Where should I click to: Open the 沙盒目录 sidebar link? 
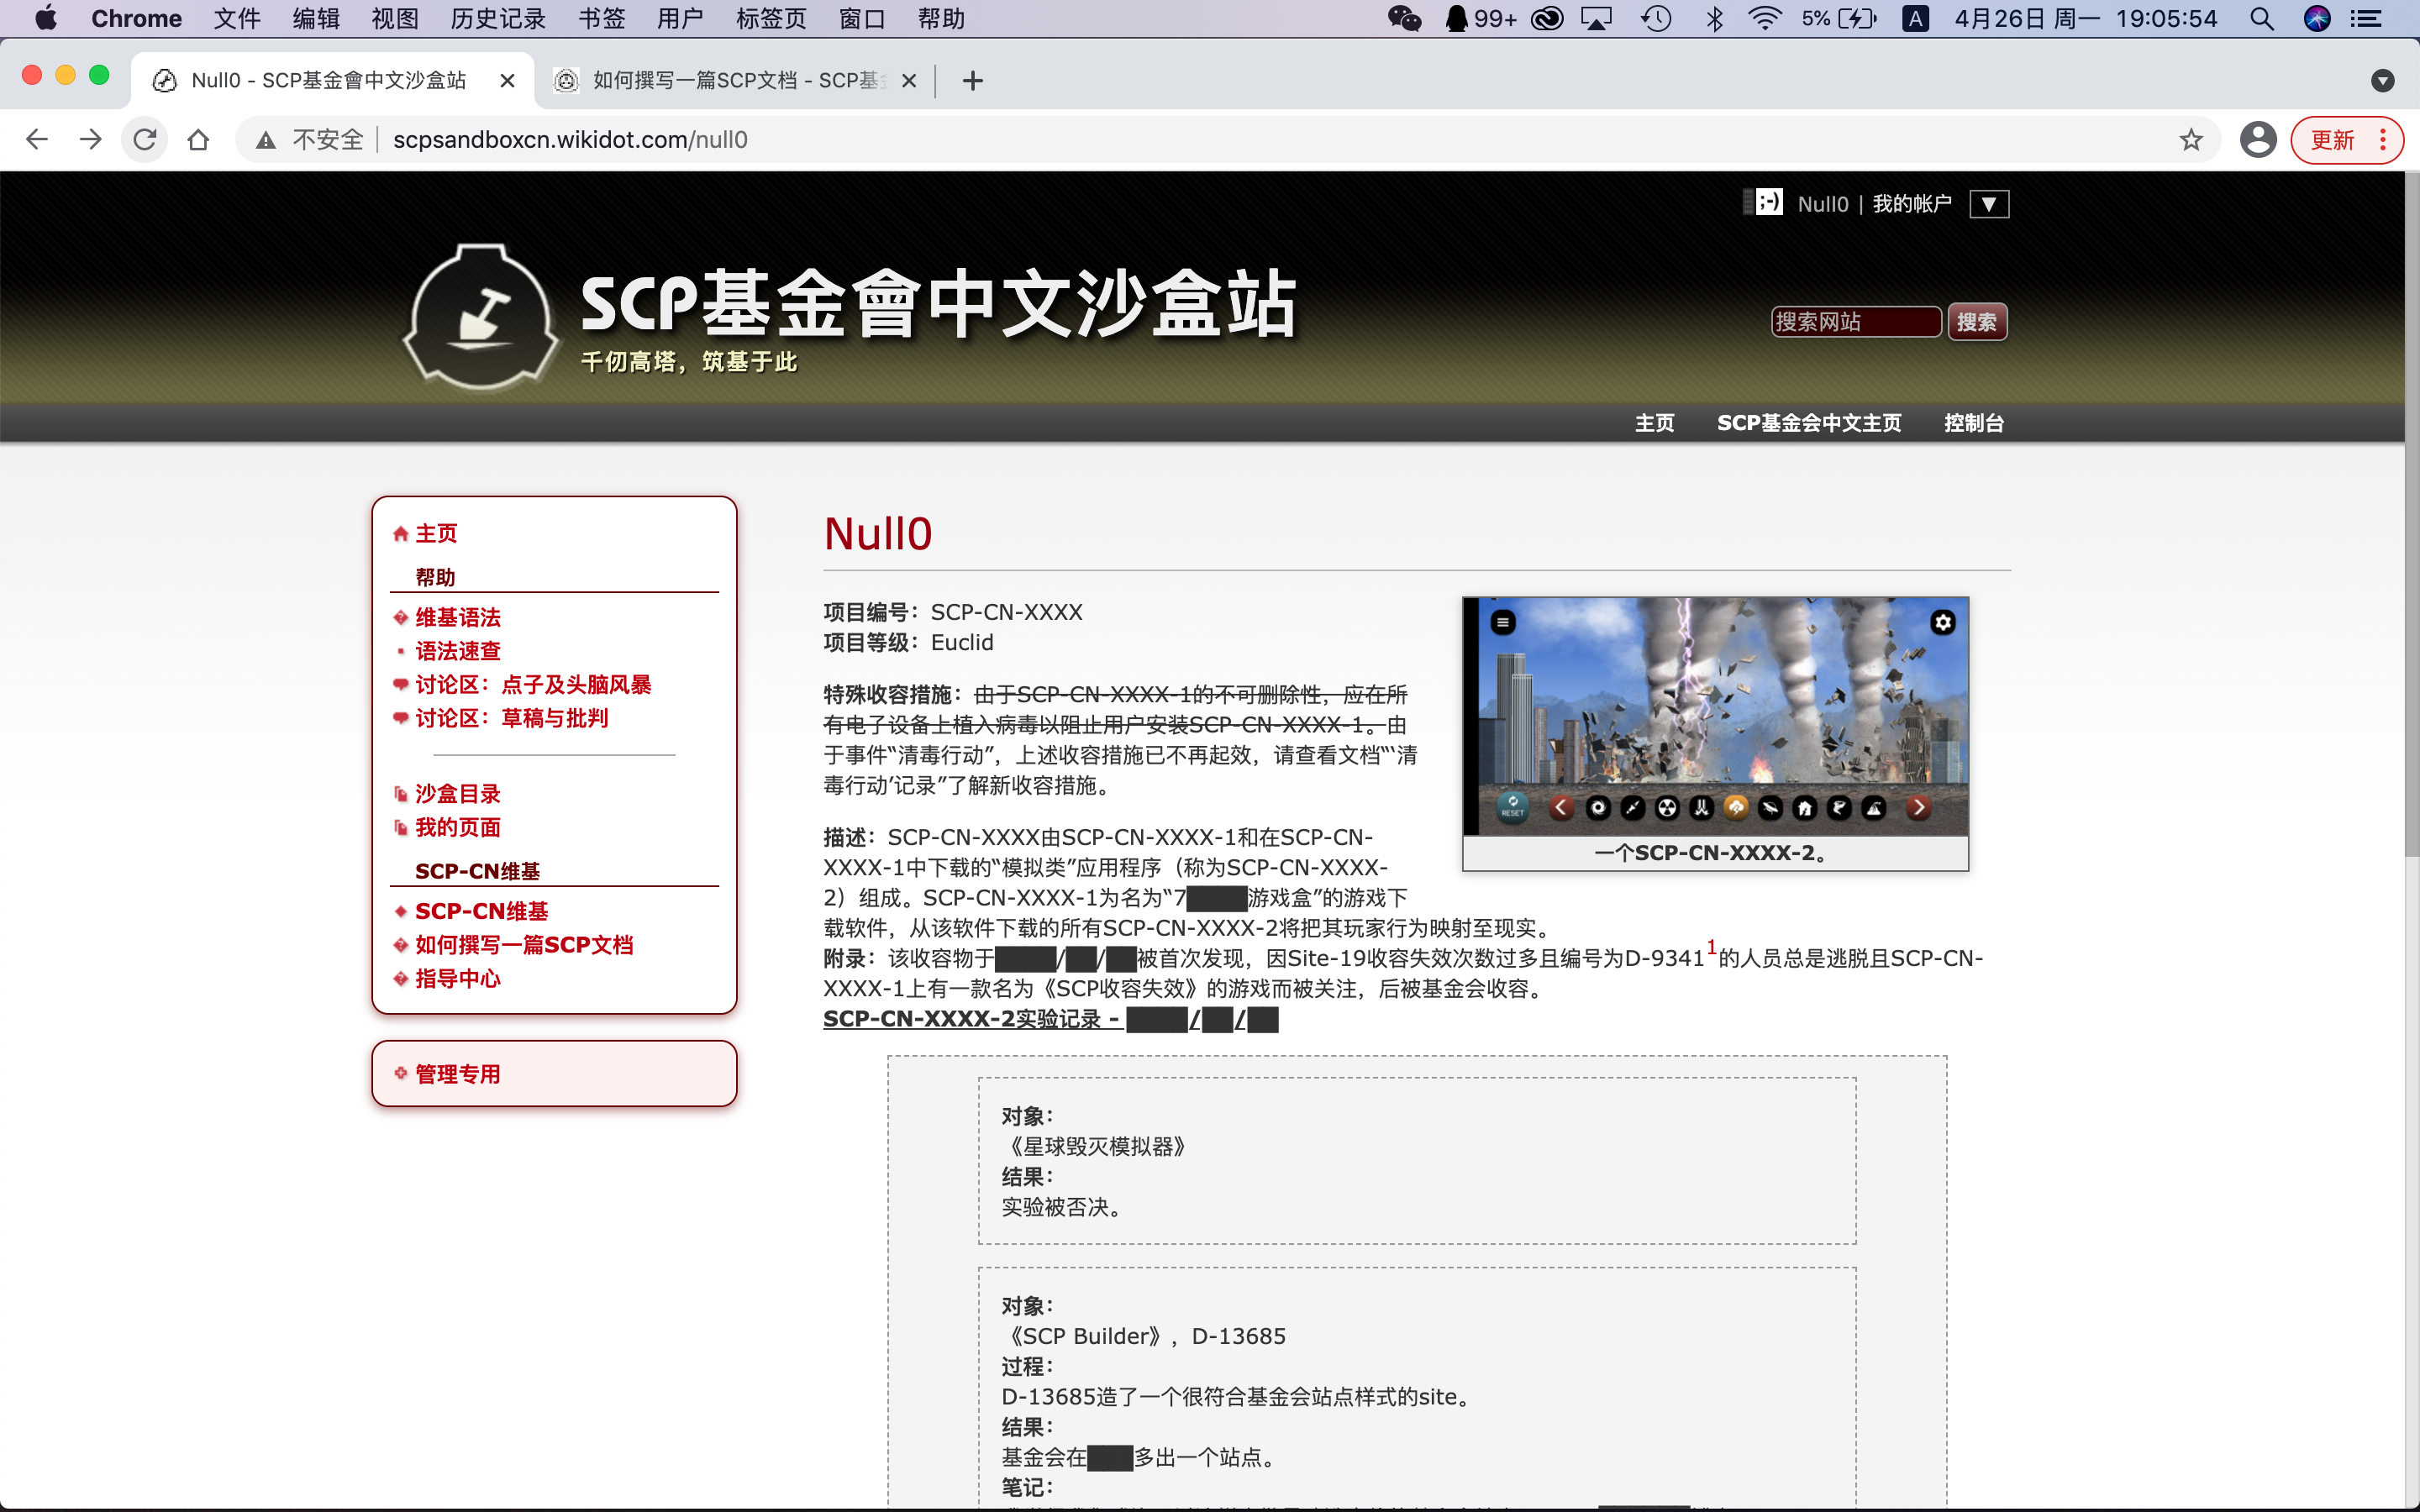coord(458,794)
